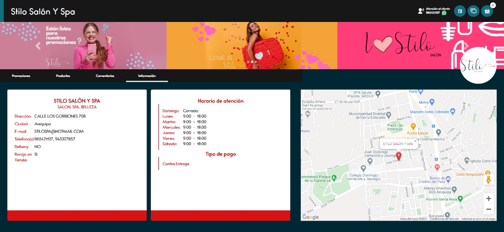Zoom in on the map
This screenshot has height=232, width=504.
489,199
